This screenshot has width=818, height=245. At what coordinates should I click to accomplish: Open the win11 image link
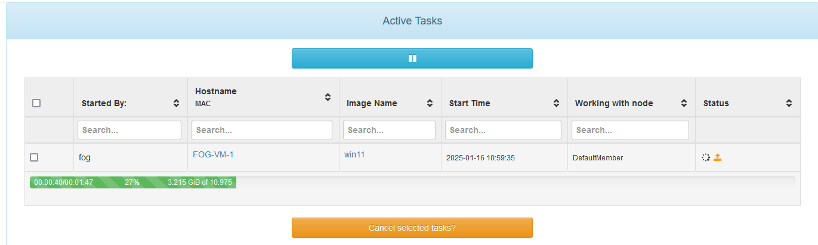tap(354, 154)
